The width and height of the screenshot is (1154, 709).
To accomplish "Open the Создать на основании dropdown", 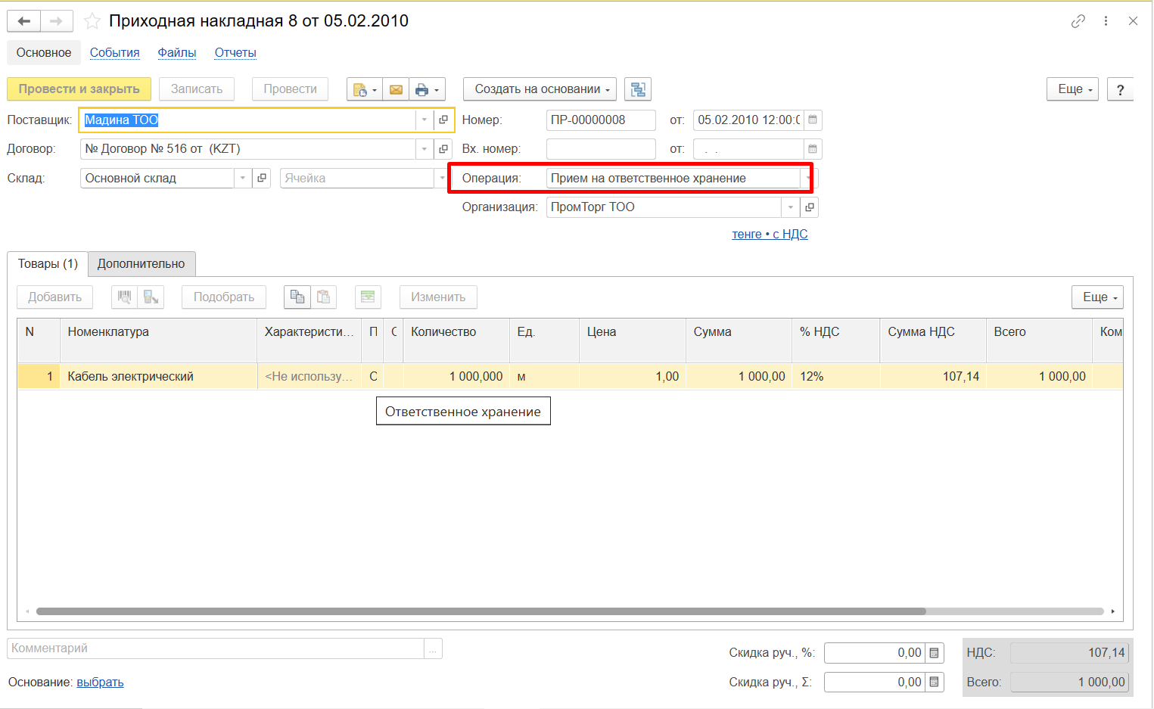I will (x=540, y=89).
